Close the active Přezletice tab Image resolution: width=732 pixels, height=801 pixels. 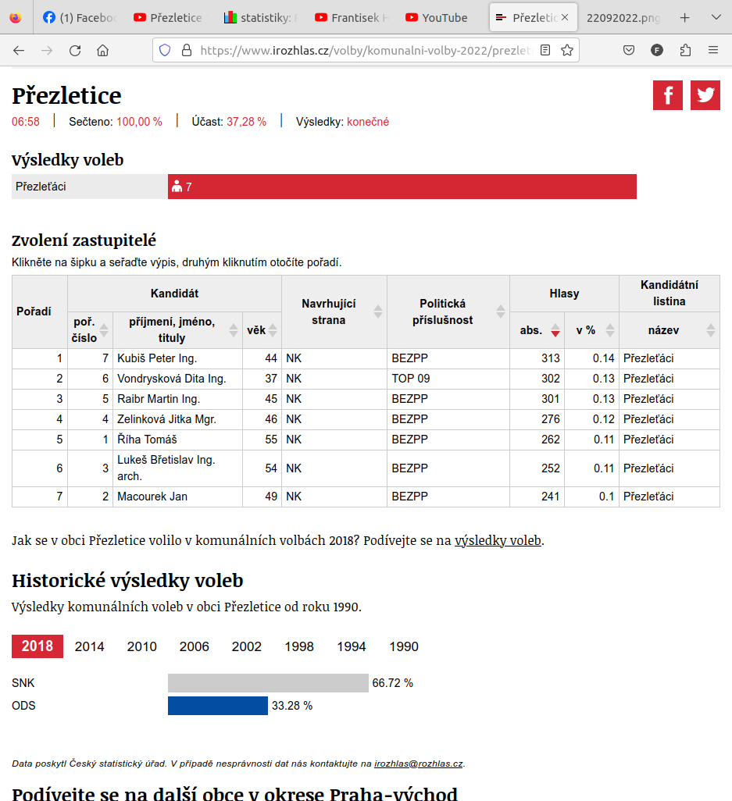click(x=565, y=17)
